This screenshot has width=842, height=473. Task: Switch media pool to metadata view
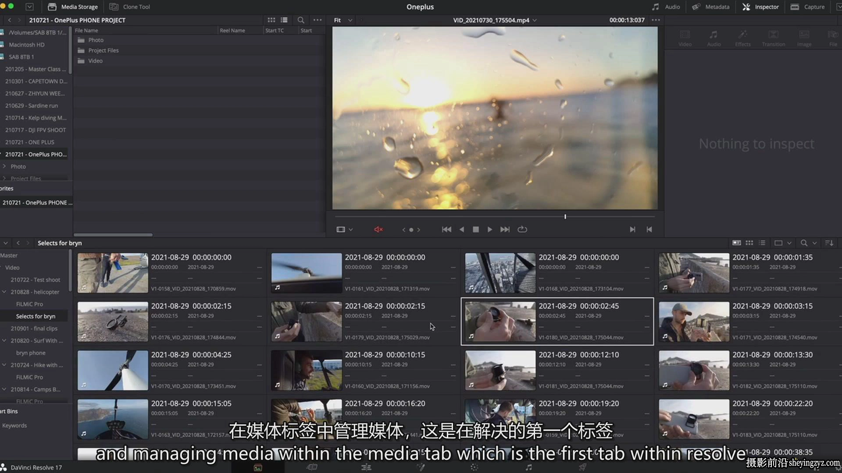click(x=737, y=243)
